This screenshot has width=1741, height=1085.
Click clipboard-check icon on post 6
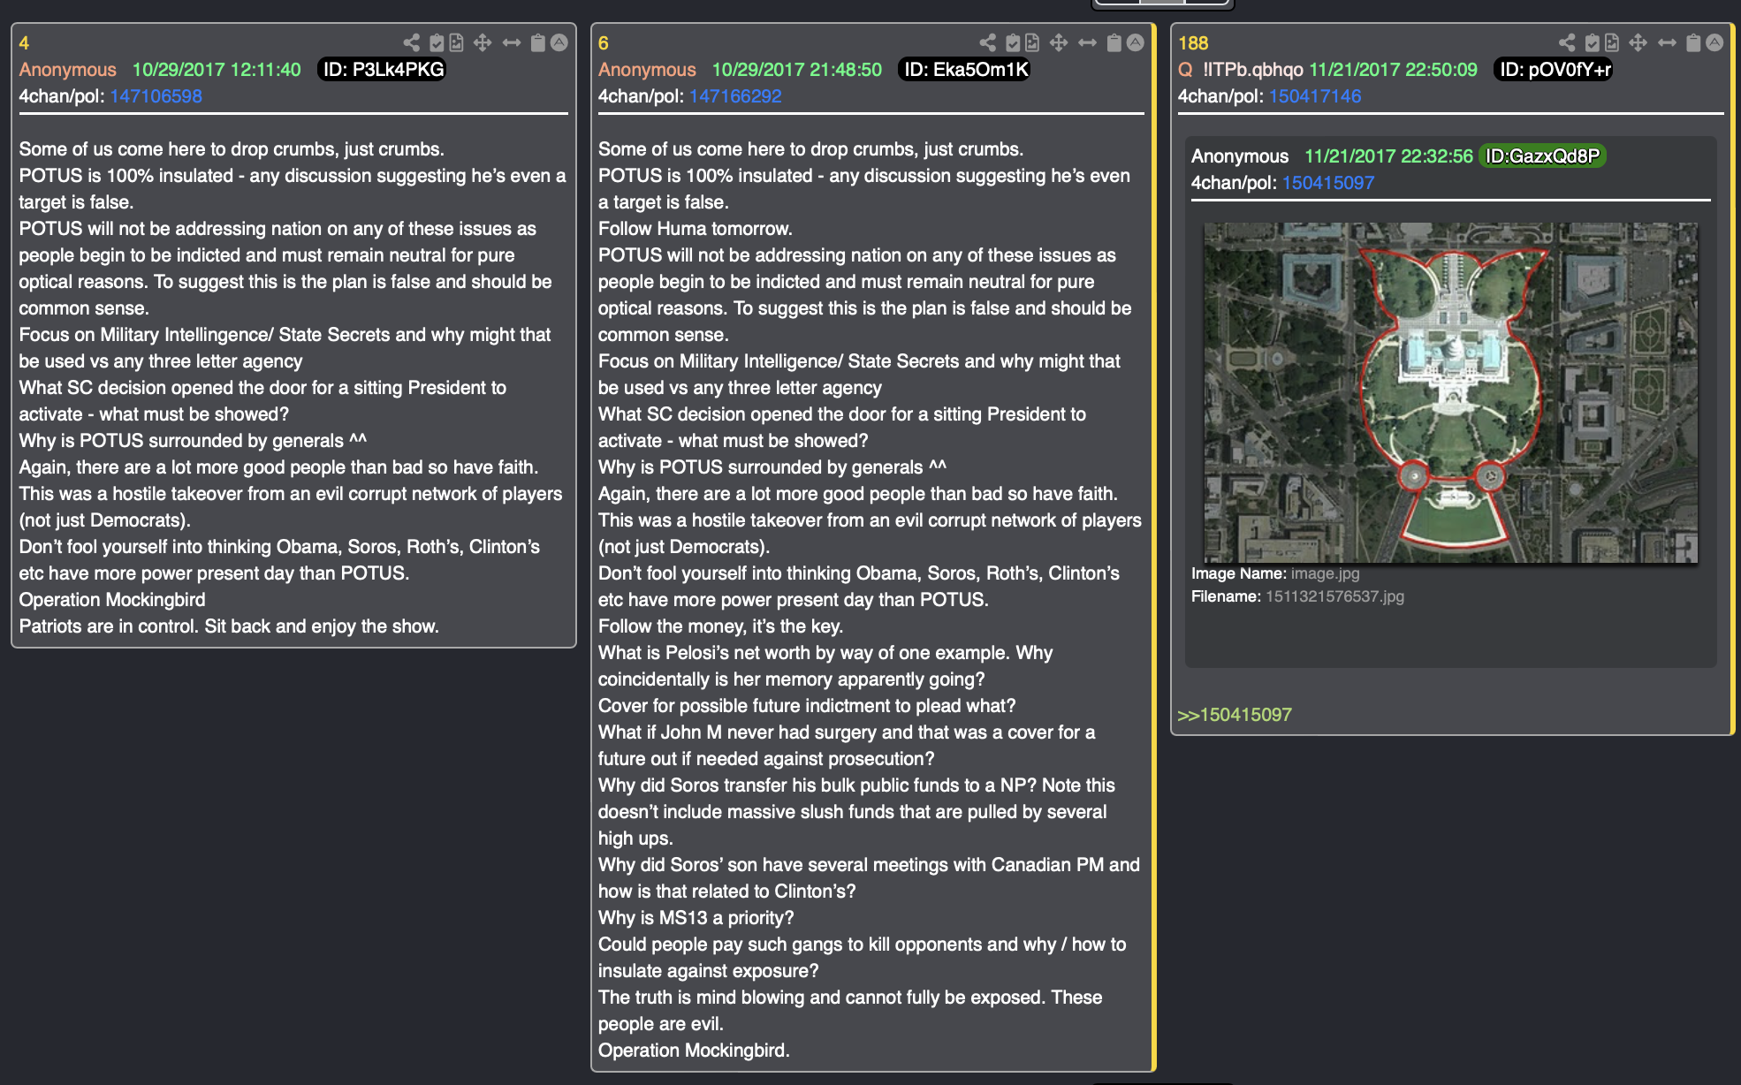[x=1013, y=42]
